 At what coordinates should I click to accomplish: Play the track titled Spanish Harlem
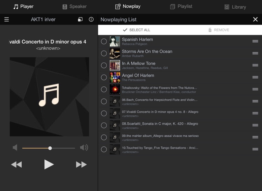137,39
